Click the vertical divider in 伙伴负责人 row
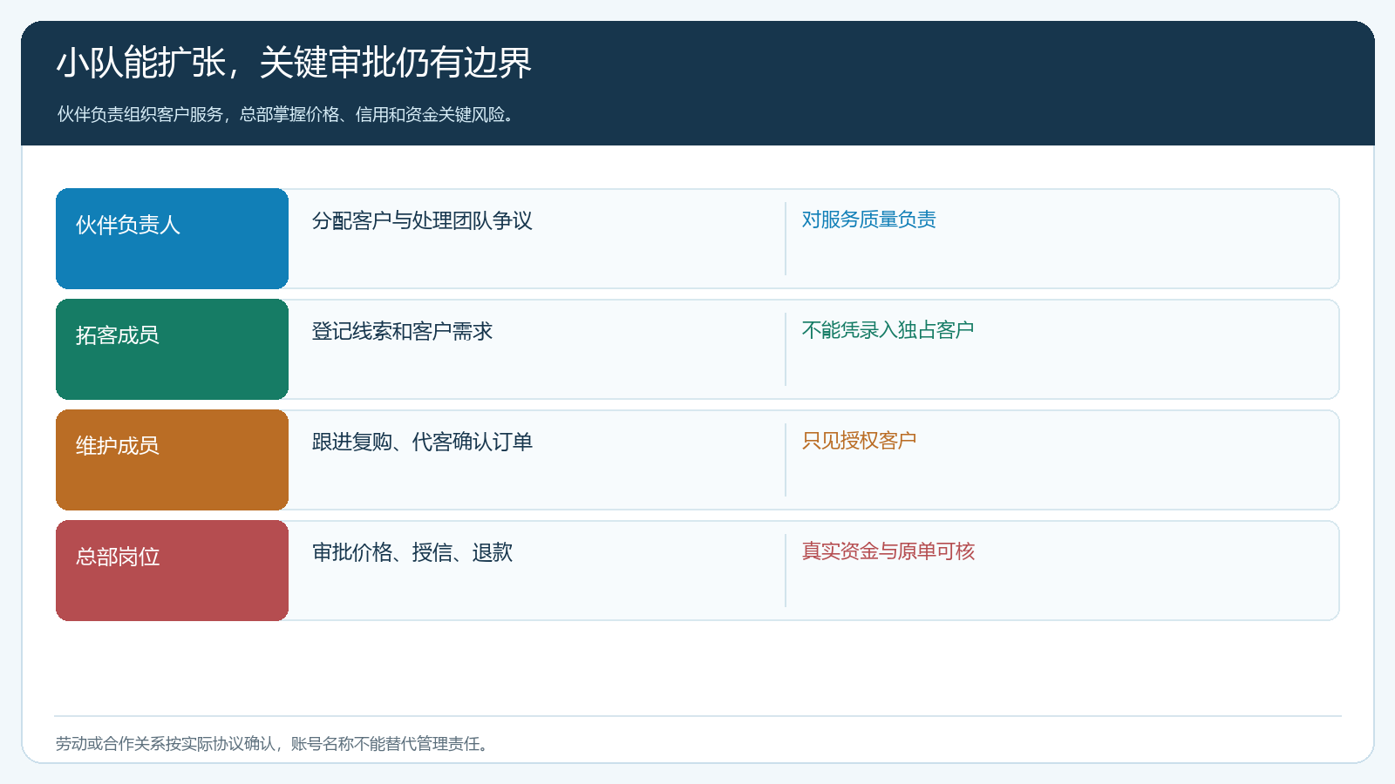Image resolution: width=1395 pixels, height=784 pixels. [786, 239]
